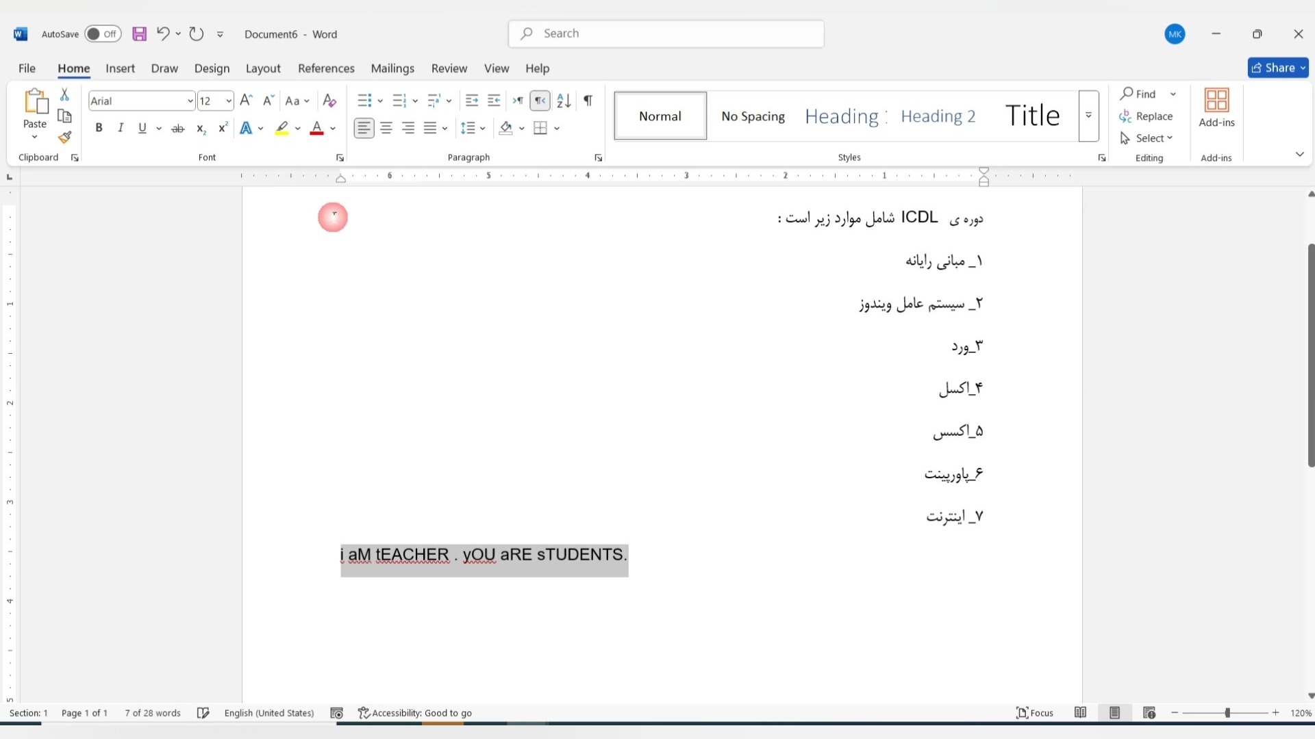The height and width of the screenshot is (739, 1315).
Task: Click the Justify alignment icon
Action: point(430,128)
